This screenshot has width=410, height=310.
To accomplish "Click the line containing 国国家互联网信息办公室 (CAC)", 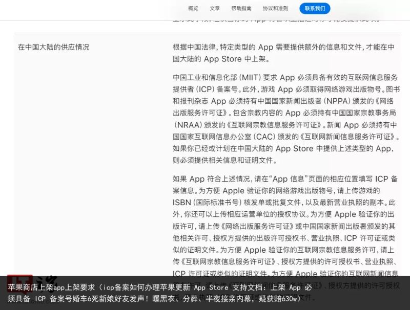I will (286, 137).
